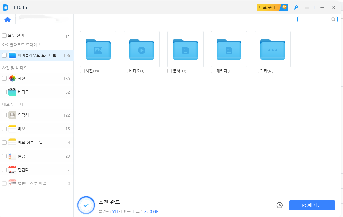Focus the search input field

[317, 19]
